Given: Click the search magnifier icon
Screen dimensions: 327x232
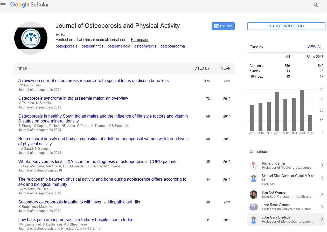Looking at the screenshot, I should (x=316, y=5).
